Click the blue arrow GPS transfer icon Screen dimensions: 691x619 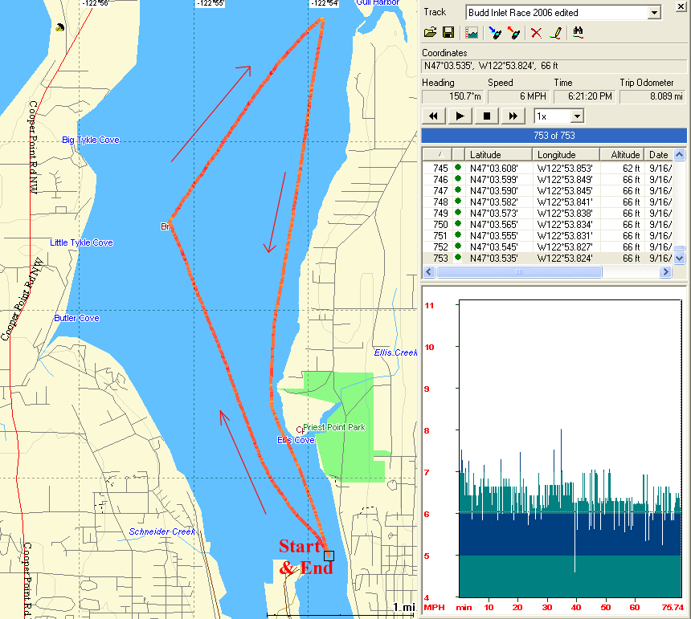pyautogui.click(x=495, y=33)
